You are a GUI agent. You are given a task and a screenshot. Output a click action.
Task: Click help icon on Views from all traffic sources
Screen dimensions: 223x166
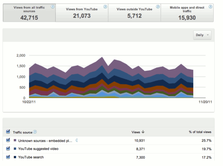click(x=53, y=7)
